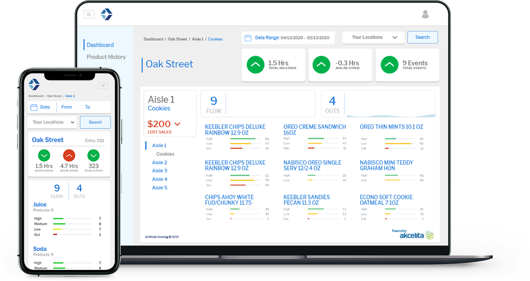The image size is (530, 281).
Task: Open Nabisco Oreo Single Serv product
Action: [x=312, y=165]
